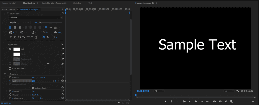259x105 pixels.
Task: Toggle animation stopwatch for Position
Action: click(x=10, y=77)
